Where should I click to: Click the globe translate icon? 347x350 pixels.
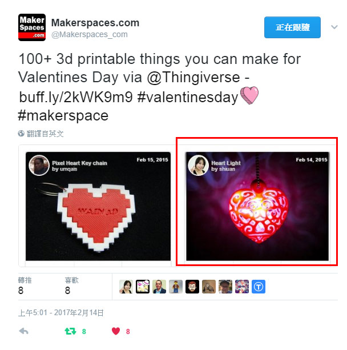pyautogui.click(x=21, y=134)
